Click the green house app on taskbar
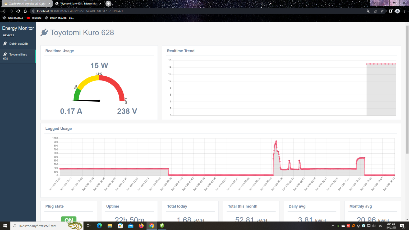 [162, 226]
